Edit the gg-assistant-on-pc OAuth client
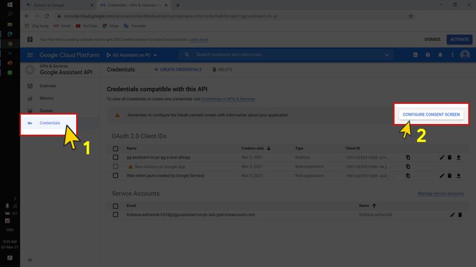476x267 pixels. tap(441, 157)
